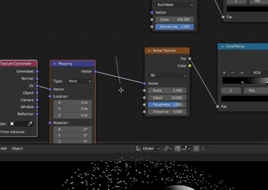Open the Noise Texture 3D dimensions dropdown
268x190 pixels.
[x=167, y=75]
